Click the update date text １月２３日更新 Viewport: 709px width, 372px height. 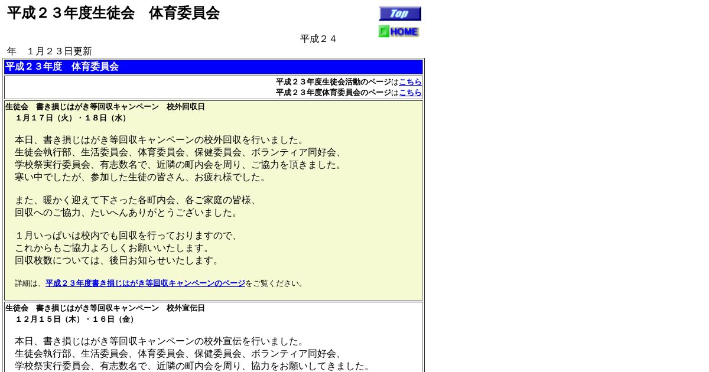click(59, 51)
